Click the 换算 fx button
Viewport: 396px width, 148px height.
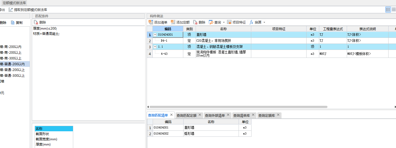coord(255,22)
